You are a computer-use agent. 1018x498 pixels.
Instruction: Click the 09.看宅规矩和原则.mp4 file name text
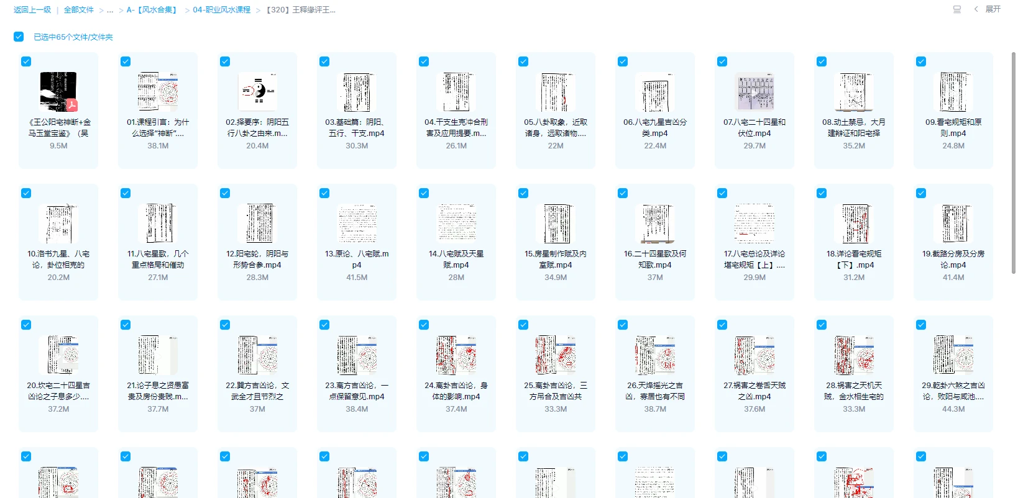click(x=953, y=128)
